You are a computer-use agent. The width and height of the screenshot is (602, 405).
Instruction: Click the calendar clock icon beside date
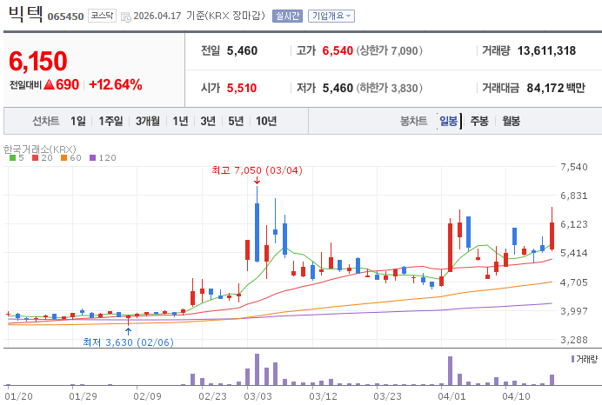[x=126, y=17]
